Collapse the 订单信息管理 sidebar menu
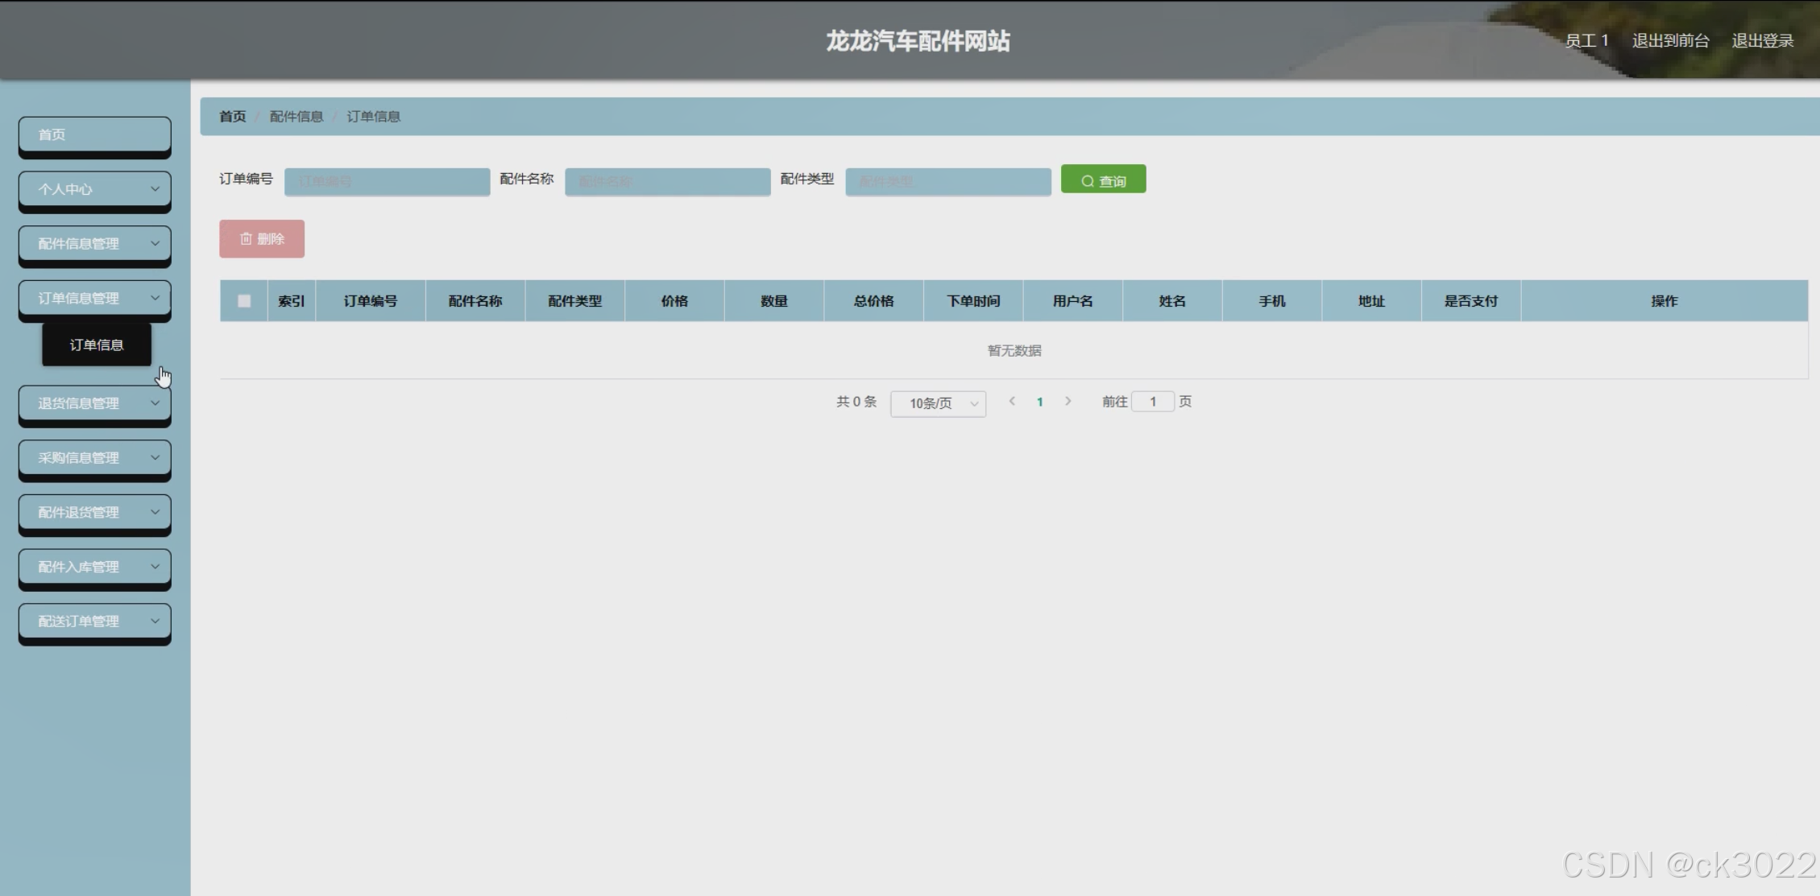This screenshot has width=1820, height=896. coord(94,298)
